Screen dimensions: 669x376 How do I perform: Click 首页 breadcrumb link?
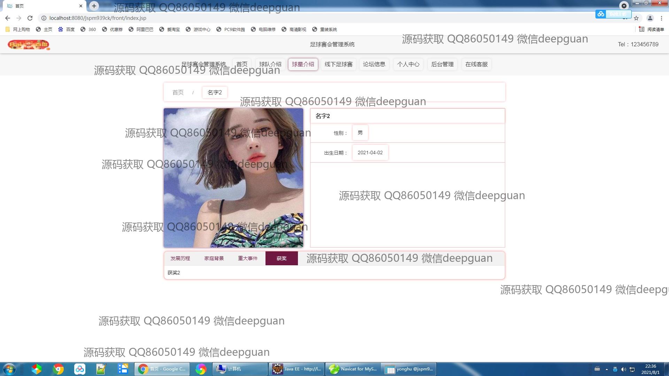click(178, 93)
